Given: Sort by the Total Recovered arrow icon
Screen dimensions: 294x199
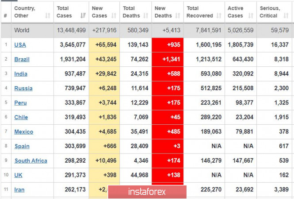Looking at the screenshot, I should pos(219,16).
